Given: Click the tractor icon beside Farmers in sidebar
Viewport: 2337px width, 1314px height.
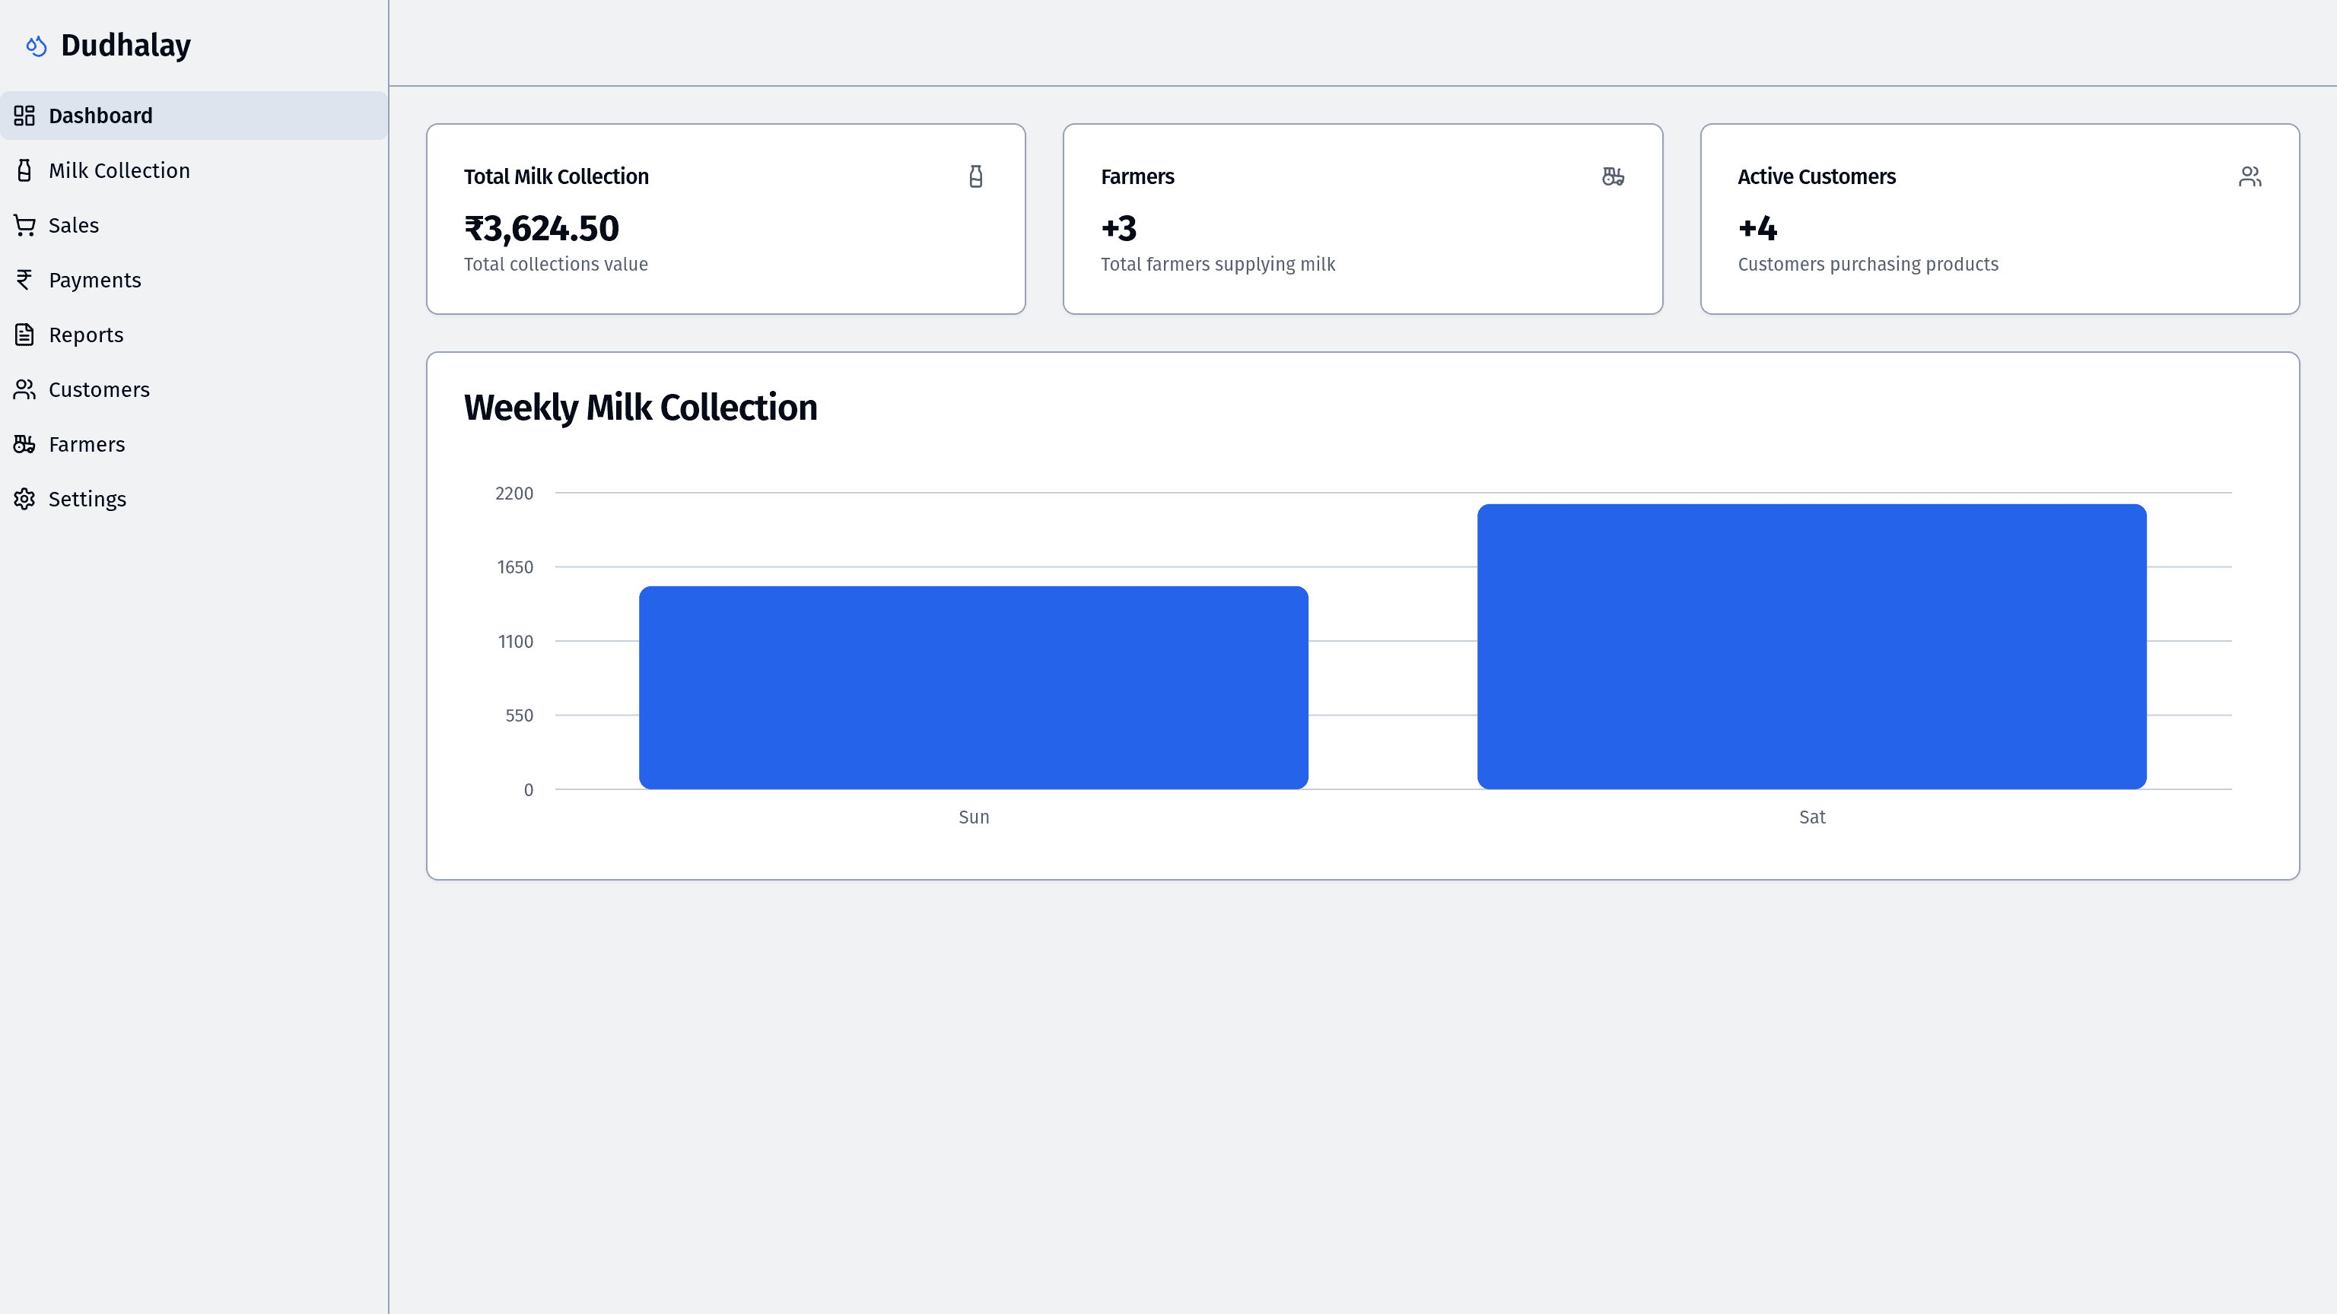Looking at the screenshot, I should tap(24, 444).
